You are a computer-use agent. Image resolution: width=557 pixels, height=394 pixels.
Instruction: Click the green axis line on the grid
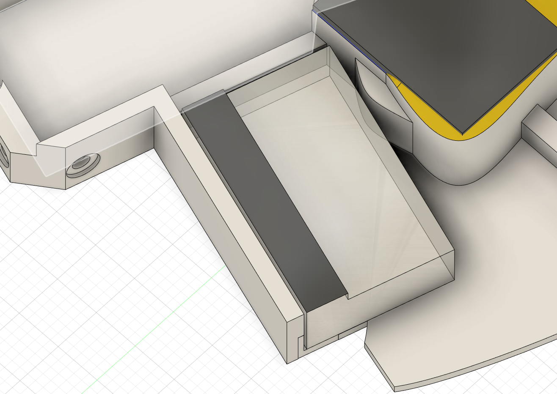click(x=154, y=329)
